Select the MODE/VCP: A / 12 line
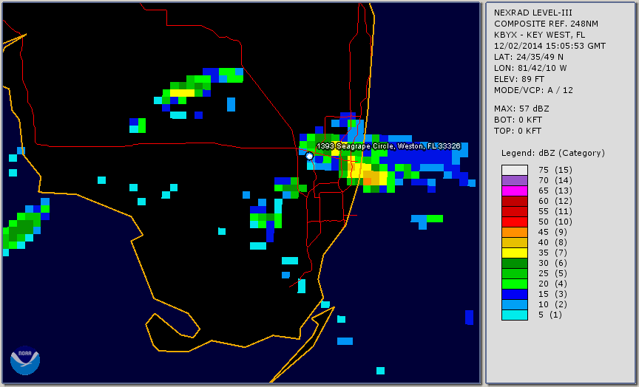Image resolution: width=639 pixels, height=387 pixels. pos(533,90)
